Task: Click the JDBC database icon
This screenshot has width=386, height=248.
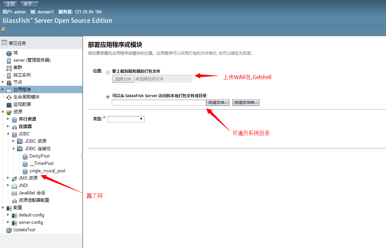Action: coord(14,134)
